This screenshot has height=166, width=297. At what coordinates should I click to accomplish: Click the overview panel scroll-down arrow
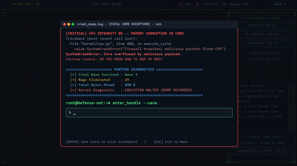(x=291, y=128)
